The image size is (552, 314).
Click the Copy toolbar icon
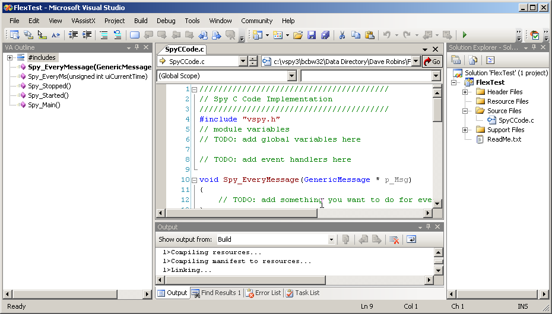pos(356,35)
